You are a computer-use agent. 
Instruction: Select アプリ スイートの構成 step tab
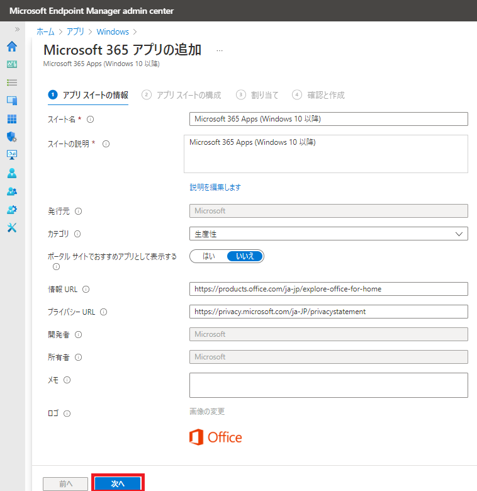coord(181,95)
